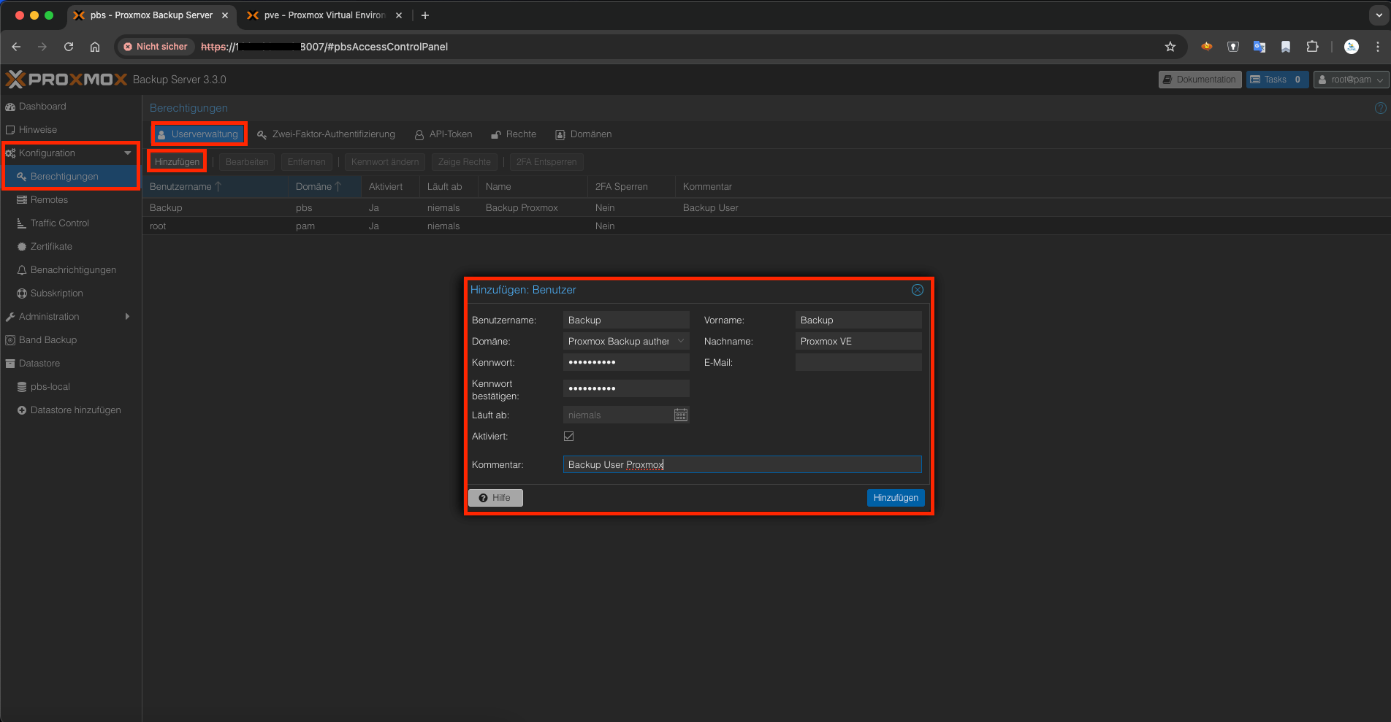Open the Dashboard from the sidebar
This screenshot has height=722, width=1391.
tap(42, 106)
